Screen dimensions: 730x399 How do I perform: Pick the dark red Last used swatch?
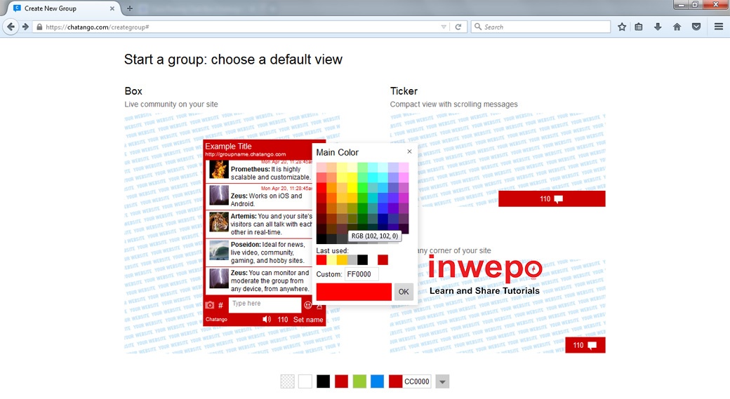click(x=383, y=260)
